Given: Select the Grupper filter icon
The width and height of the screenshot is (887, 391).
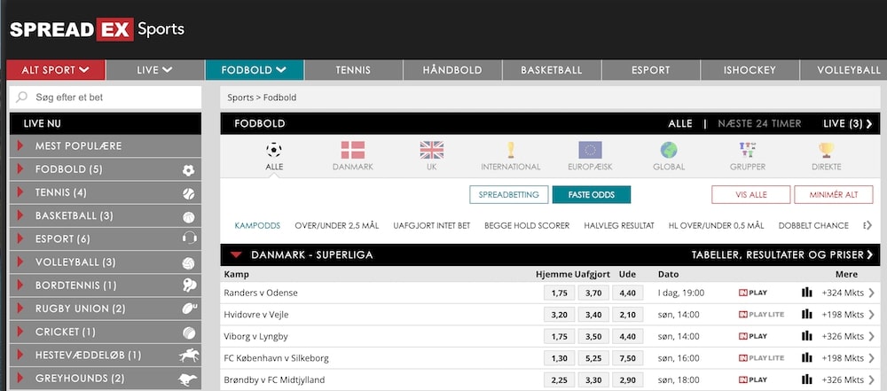Looking at the screenshot, I should click(x=748, y=149).
